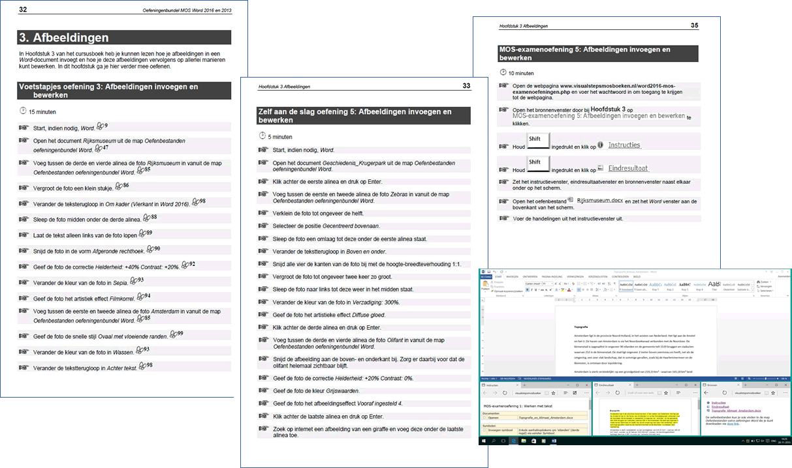This screenshot has width=792, height=468.
Task: Click the 'Zelf aan de slag oefening 5' heading
Action: click(364, 116)
